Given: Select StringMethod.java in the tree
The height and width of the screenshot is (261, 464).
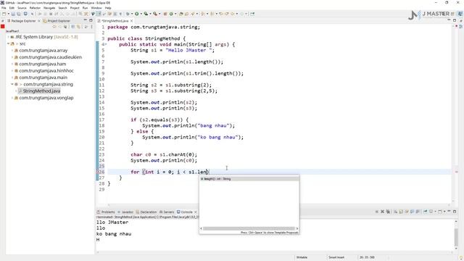Looking at the screenshot, I should click(x=41, y=91).
